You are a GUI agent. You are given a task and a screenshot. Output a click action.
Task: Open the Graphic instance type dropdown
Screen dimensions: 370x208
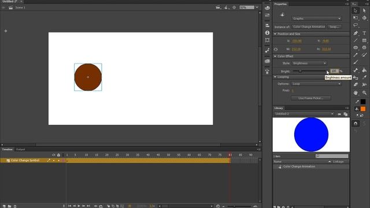click(x=316, y=18)
